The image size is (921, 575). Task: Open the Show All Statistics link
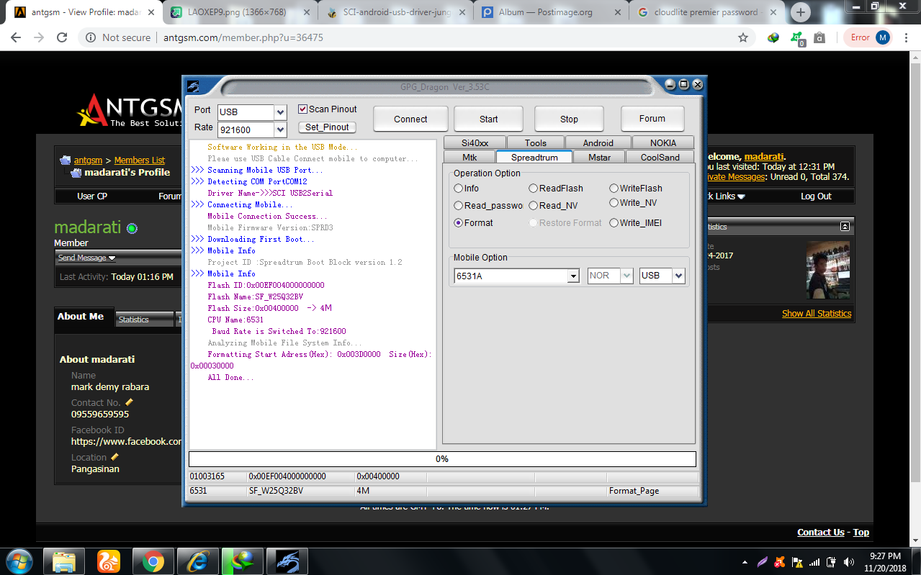pos(817,313)
